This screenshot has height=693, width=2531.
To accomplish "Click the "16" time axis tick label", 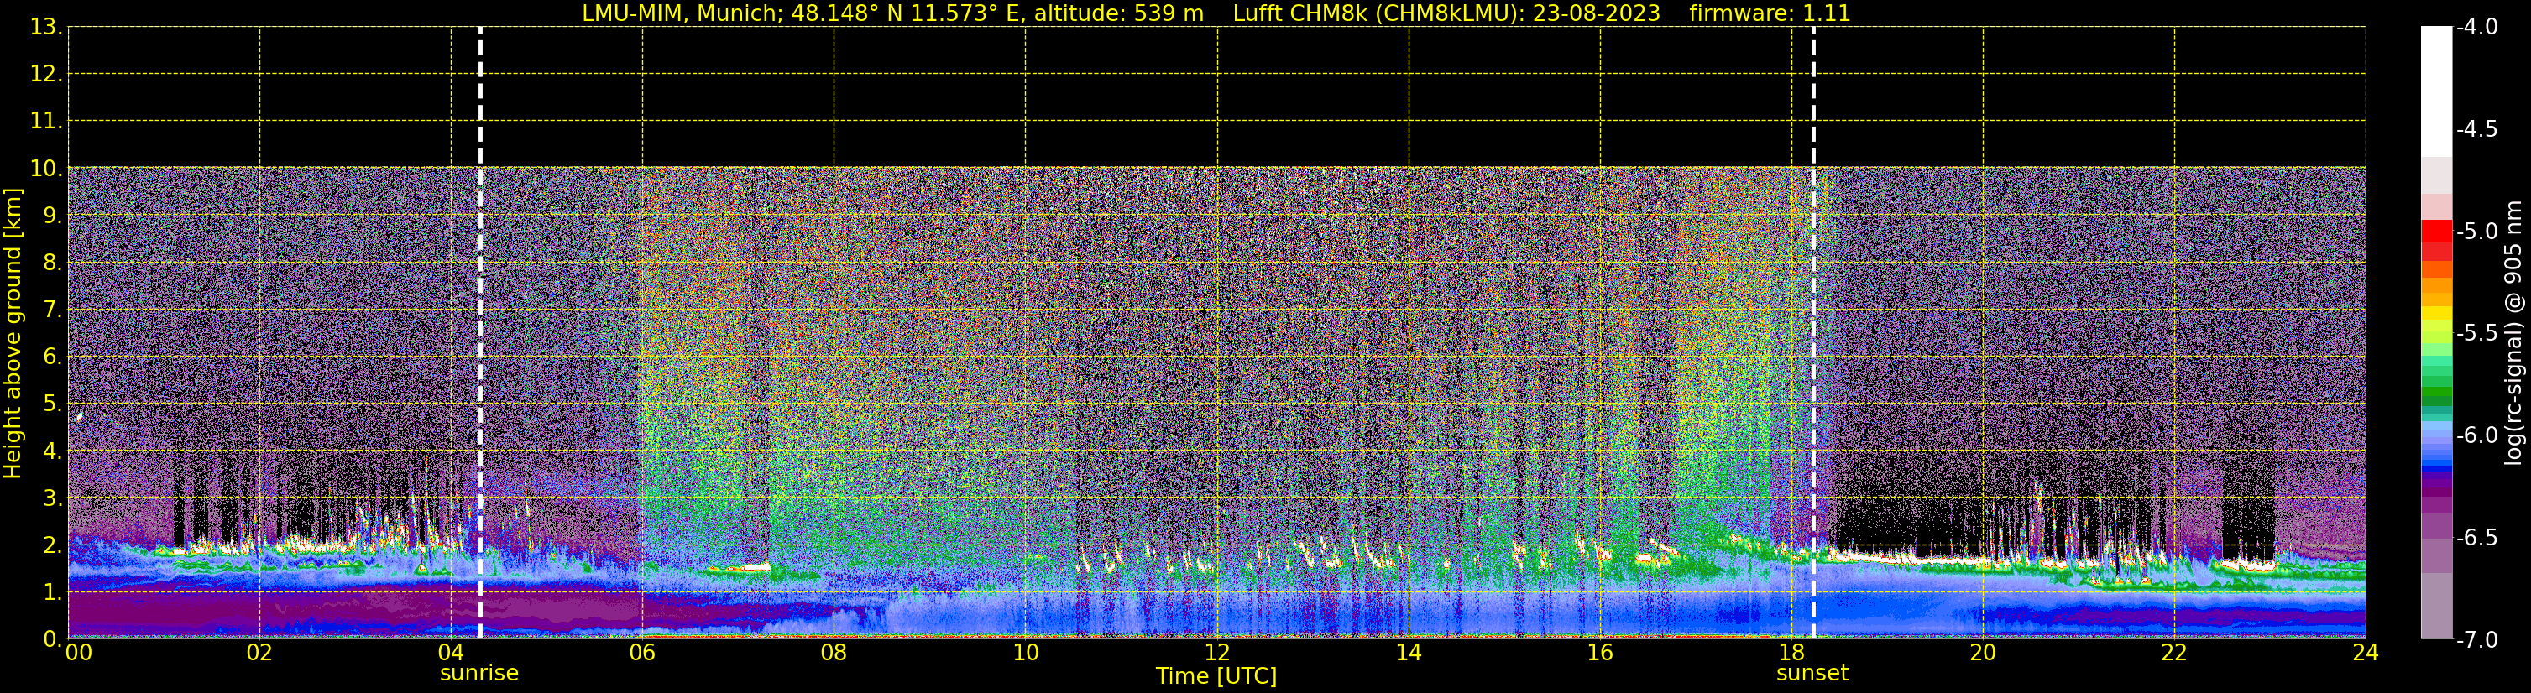I will click(x=1601, y=653).
